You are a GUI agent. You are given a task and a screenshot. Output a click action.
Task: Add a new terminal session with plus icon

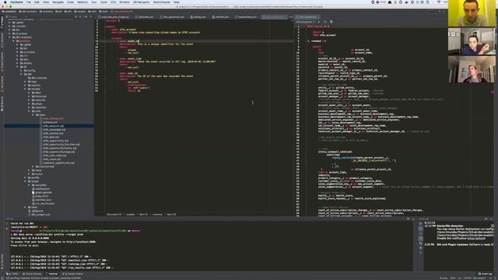(x=7, y=223)
